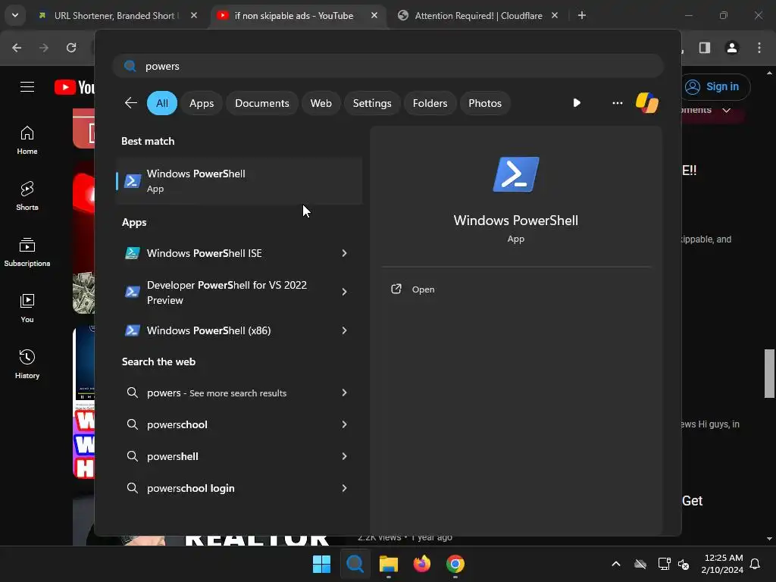Open YouTube Subscriptions in sidebar
776x582 pixels.
click(x=27, y=252)
